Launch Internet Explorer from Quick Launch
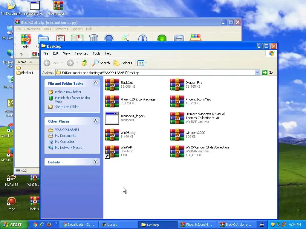Screen dimensions: 306x229 click(42, 225)
